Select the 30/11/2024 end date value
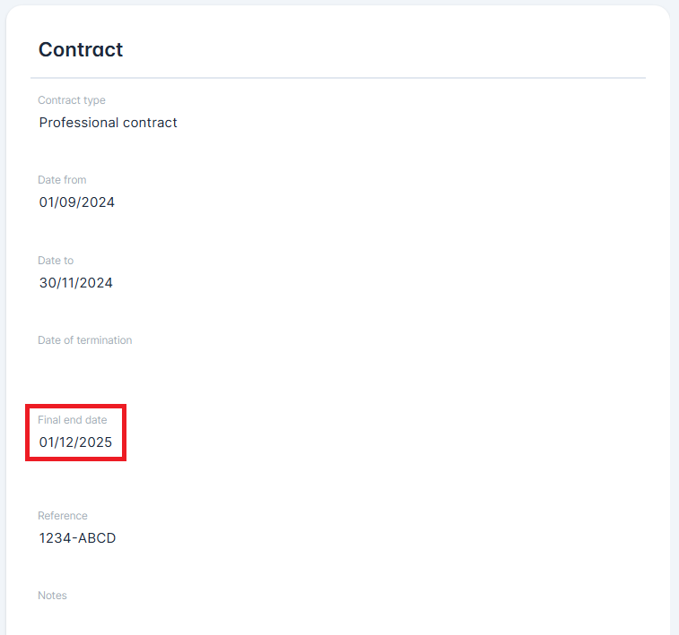679x635 pixels. click(x=76, y=283)
